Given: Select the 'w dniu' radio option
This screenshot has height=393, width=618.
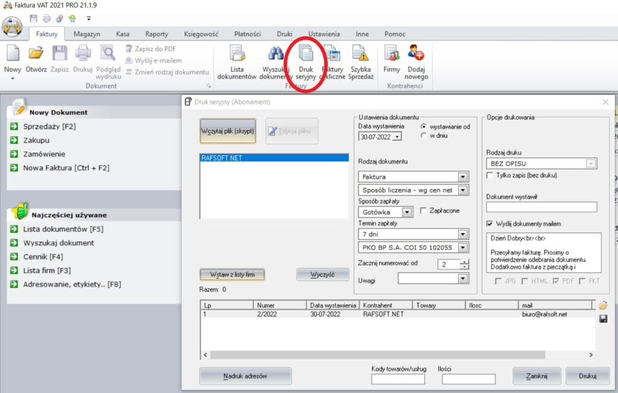Looking at the screenshot, I should pyautogui.click(x=424, y=136).
